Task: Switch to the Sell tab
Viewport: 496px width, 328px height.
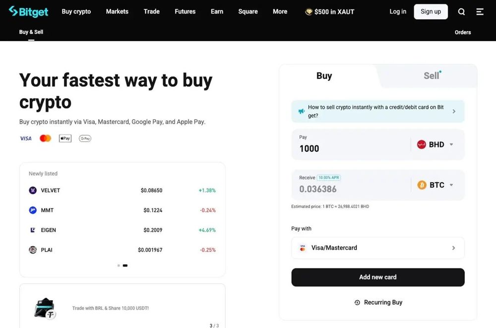Action: (432, 76)
